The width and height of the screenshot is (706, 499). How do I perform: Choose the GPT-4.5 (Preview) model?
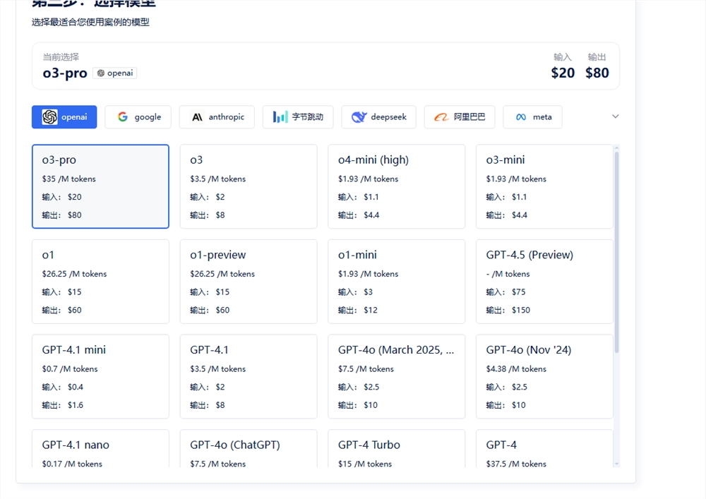(544, 281)
